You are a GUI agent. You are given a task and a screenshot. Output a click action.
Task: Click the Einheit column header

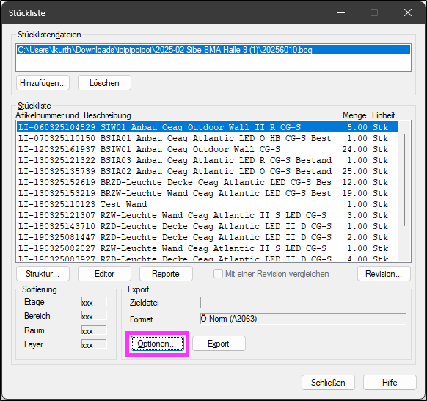point(383,115)
